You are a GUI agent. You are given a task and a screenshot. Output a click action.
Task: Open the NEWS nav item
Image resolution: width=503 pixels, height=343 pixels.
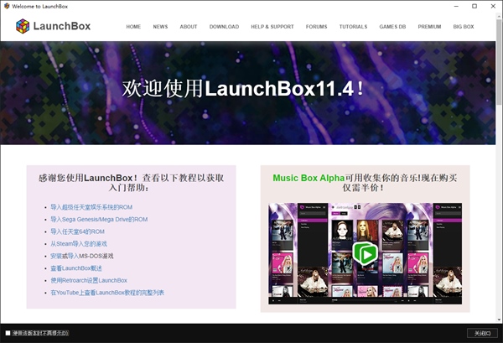tap(160, 27)
